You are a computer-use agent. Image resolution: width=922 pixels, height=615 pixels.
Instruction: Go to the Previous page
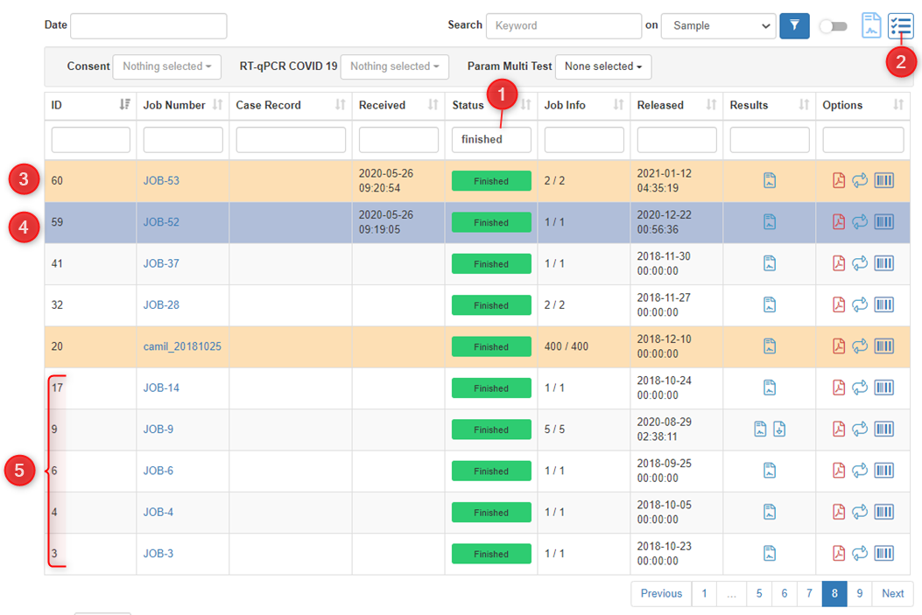662,593
